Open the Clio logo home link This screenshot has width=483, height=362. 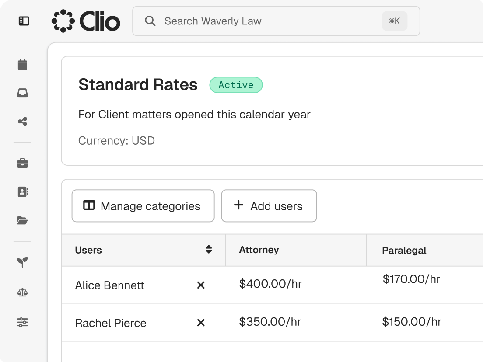(86, 21)
